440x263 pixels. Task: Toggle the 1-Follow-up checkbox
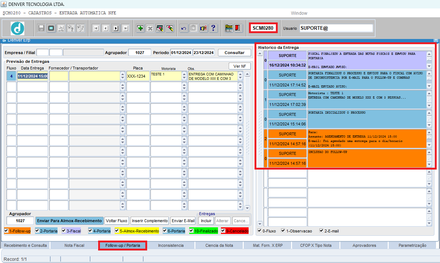coord(6,231)
